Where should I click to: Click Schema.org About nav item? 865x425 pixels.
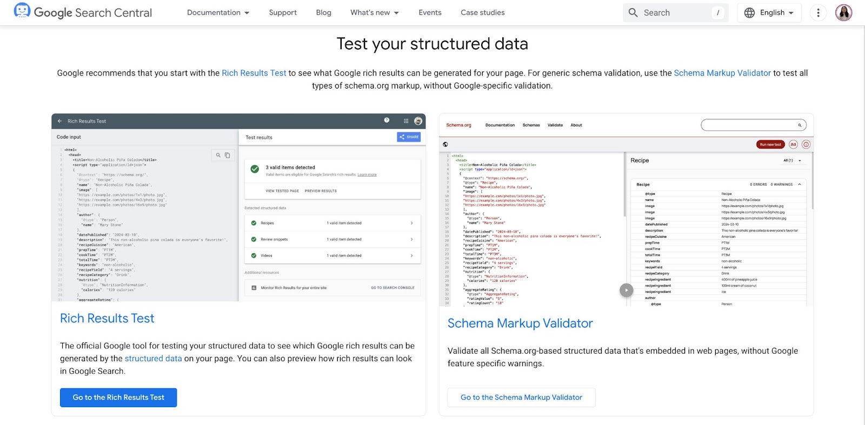click(x=576, y=125)
